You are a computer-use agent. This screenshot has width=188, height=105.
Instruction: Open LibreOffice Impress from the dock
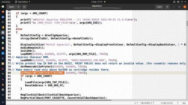tap(3, 48)
